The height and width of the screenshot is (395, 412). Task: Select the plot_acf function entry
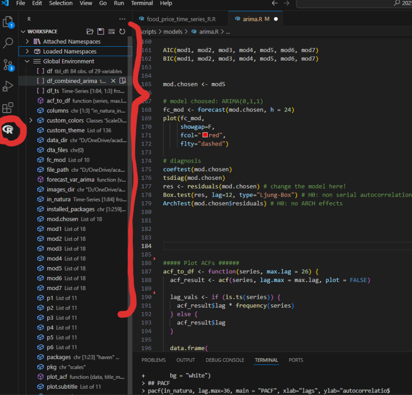(76, 377)
